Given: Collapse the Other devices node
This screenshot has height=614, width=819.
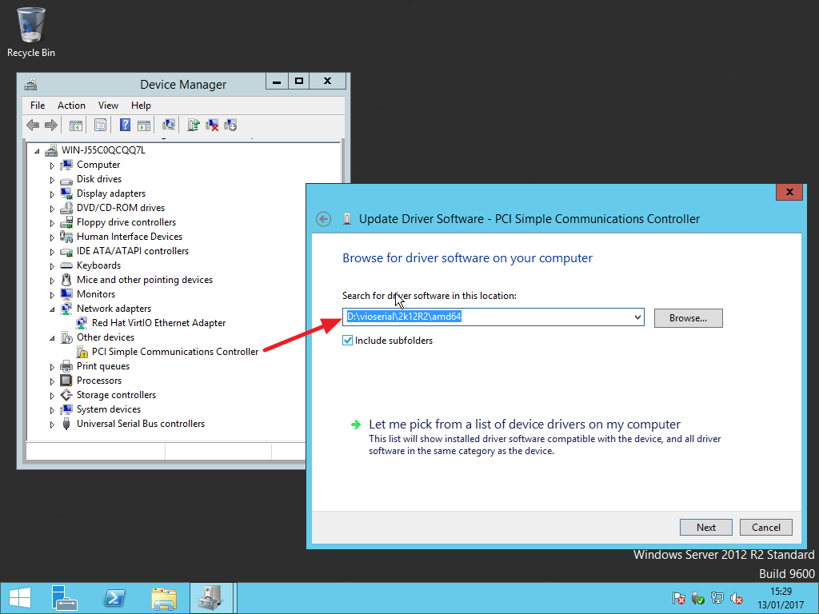Looking at the screenshot, I should pos(52,338).
